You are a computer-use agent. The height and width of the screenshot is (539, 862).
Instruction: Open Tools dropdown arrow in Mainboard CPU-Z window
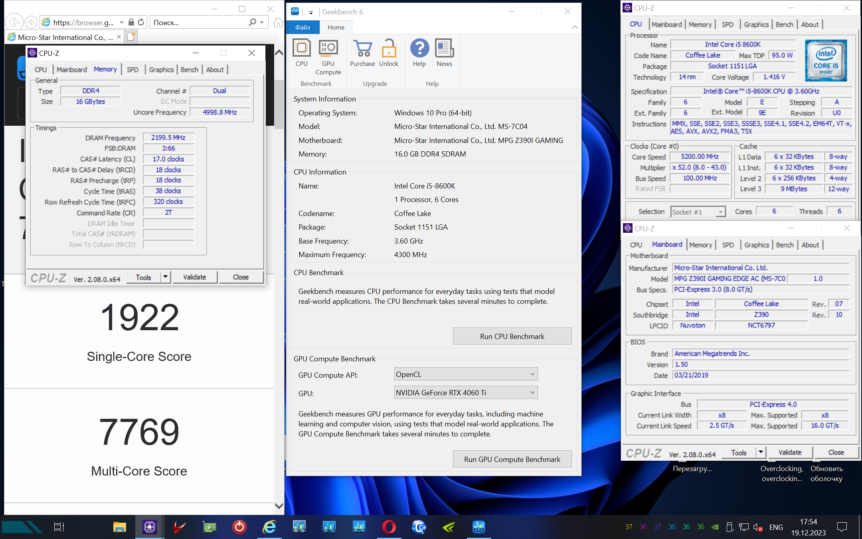[761, 452]
